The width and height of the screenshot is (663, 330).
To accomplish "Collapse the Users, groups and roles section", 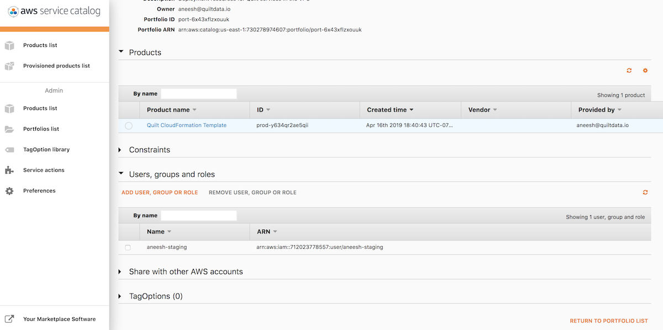I will 122,174.
